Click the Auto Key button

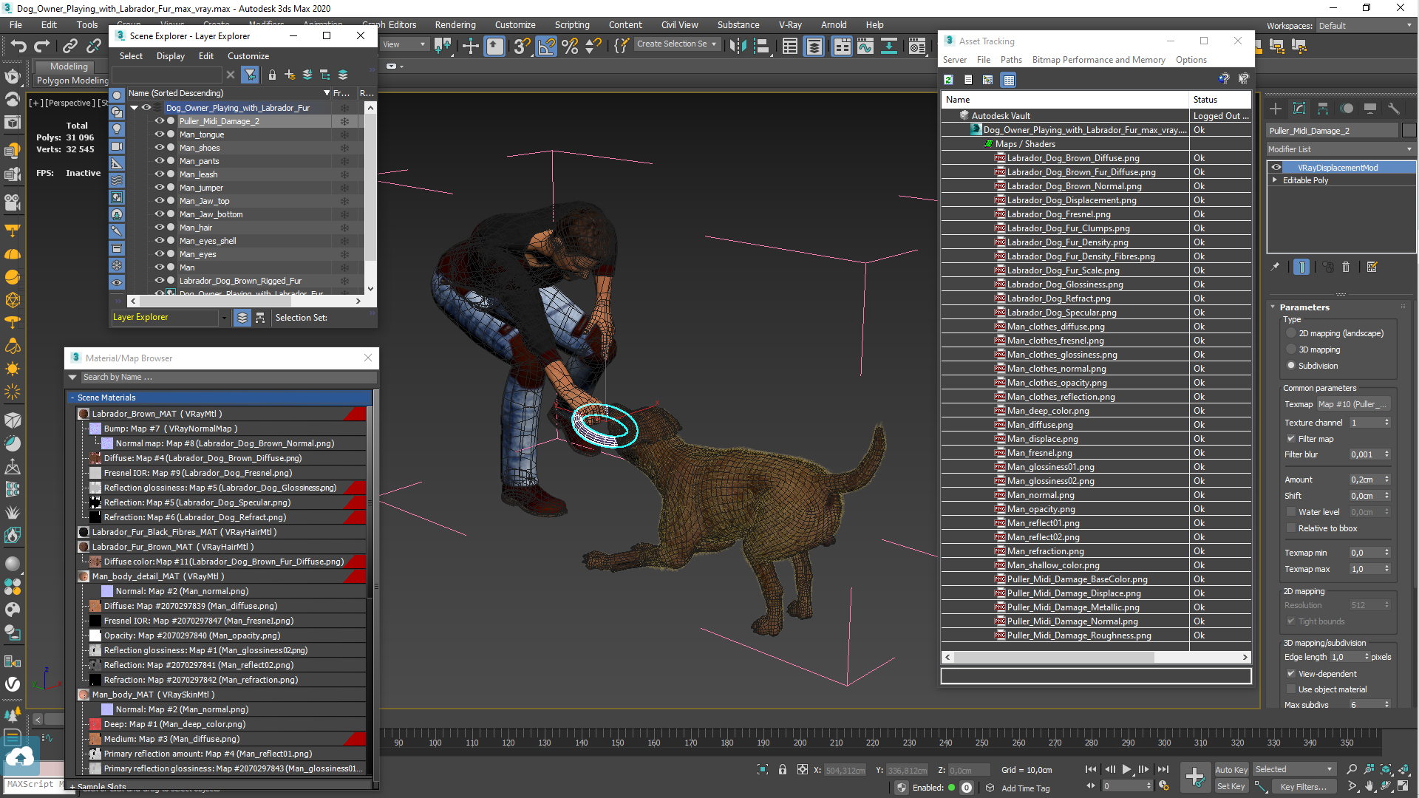1231,769
